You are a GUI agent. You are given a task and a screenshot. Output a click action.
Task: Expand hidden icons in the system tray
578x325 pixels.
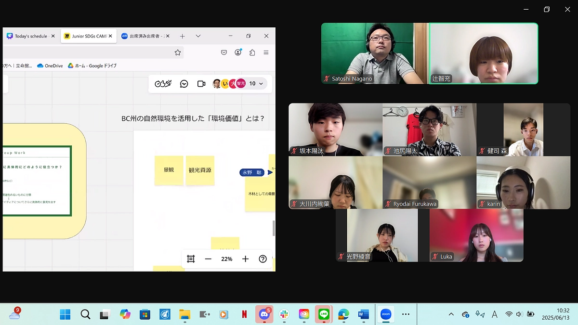click(x=451, y=314)
